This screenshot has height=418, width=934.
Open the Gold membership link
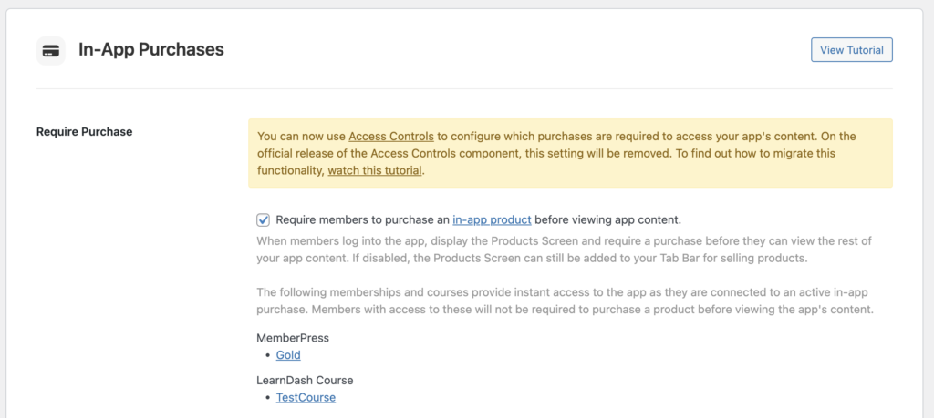click(288, 355)
